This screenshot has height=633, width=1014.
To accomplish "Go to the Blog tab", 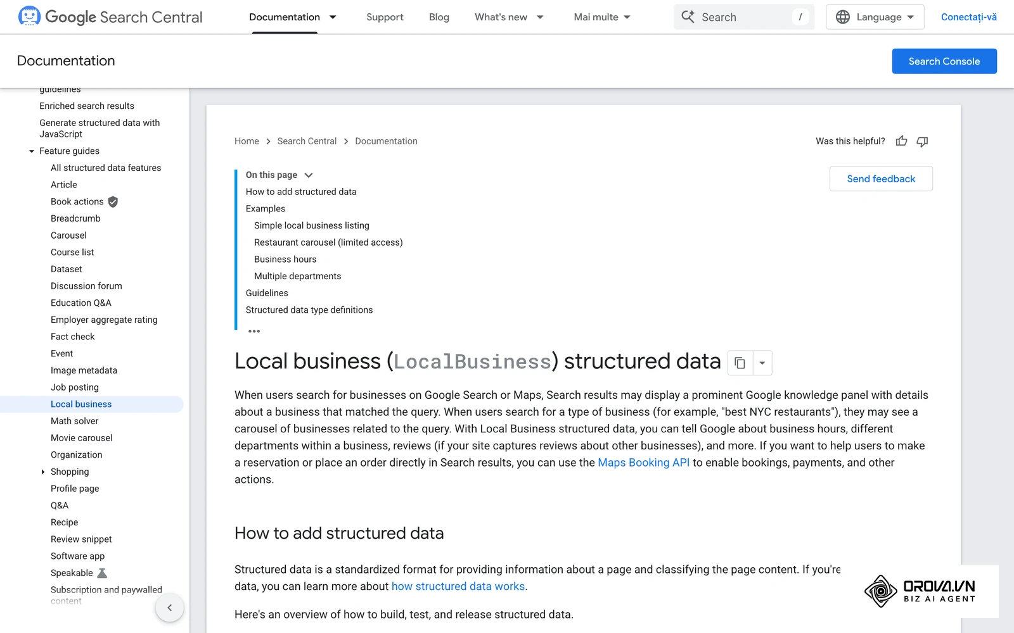I will [x=439, y=17].
